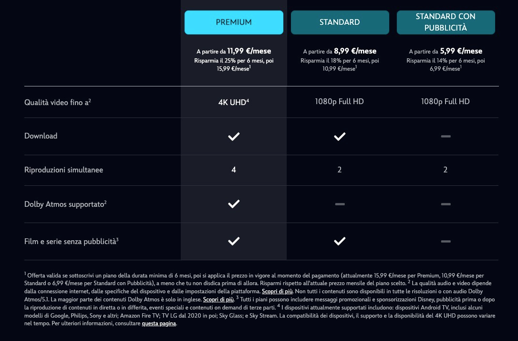Open first 'Scopri di più' link
This screenshot has height=341, width=518.
coord(277,291)
